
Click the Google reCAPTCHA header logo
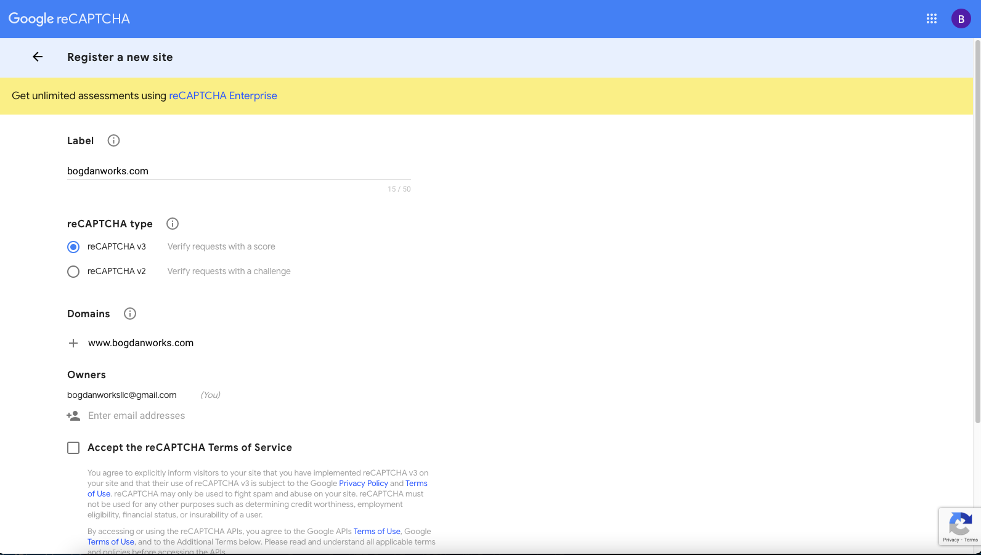point(69,18)
